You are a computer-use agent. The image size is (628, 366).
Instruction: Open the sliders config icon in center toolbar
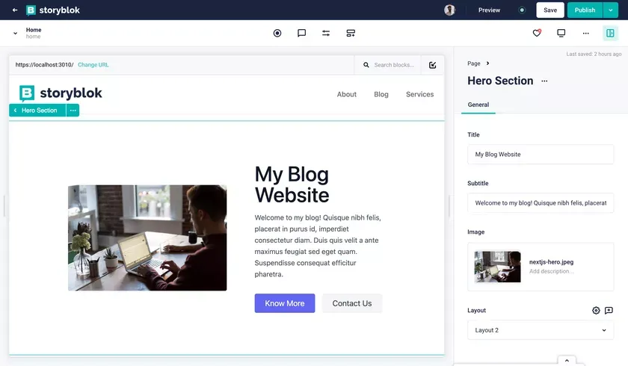[x=326, y=33]
